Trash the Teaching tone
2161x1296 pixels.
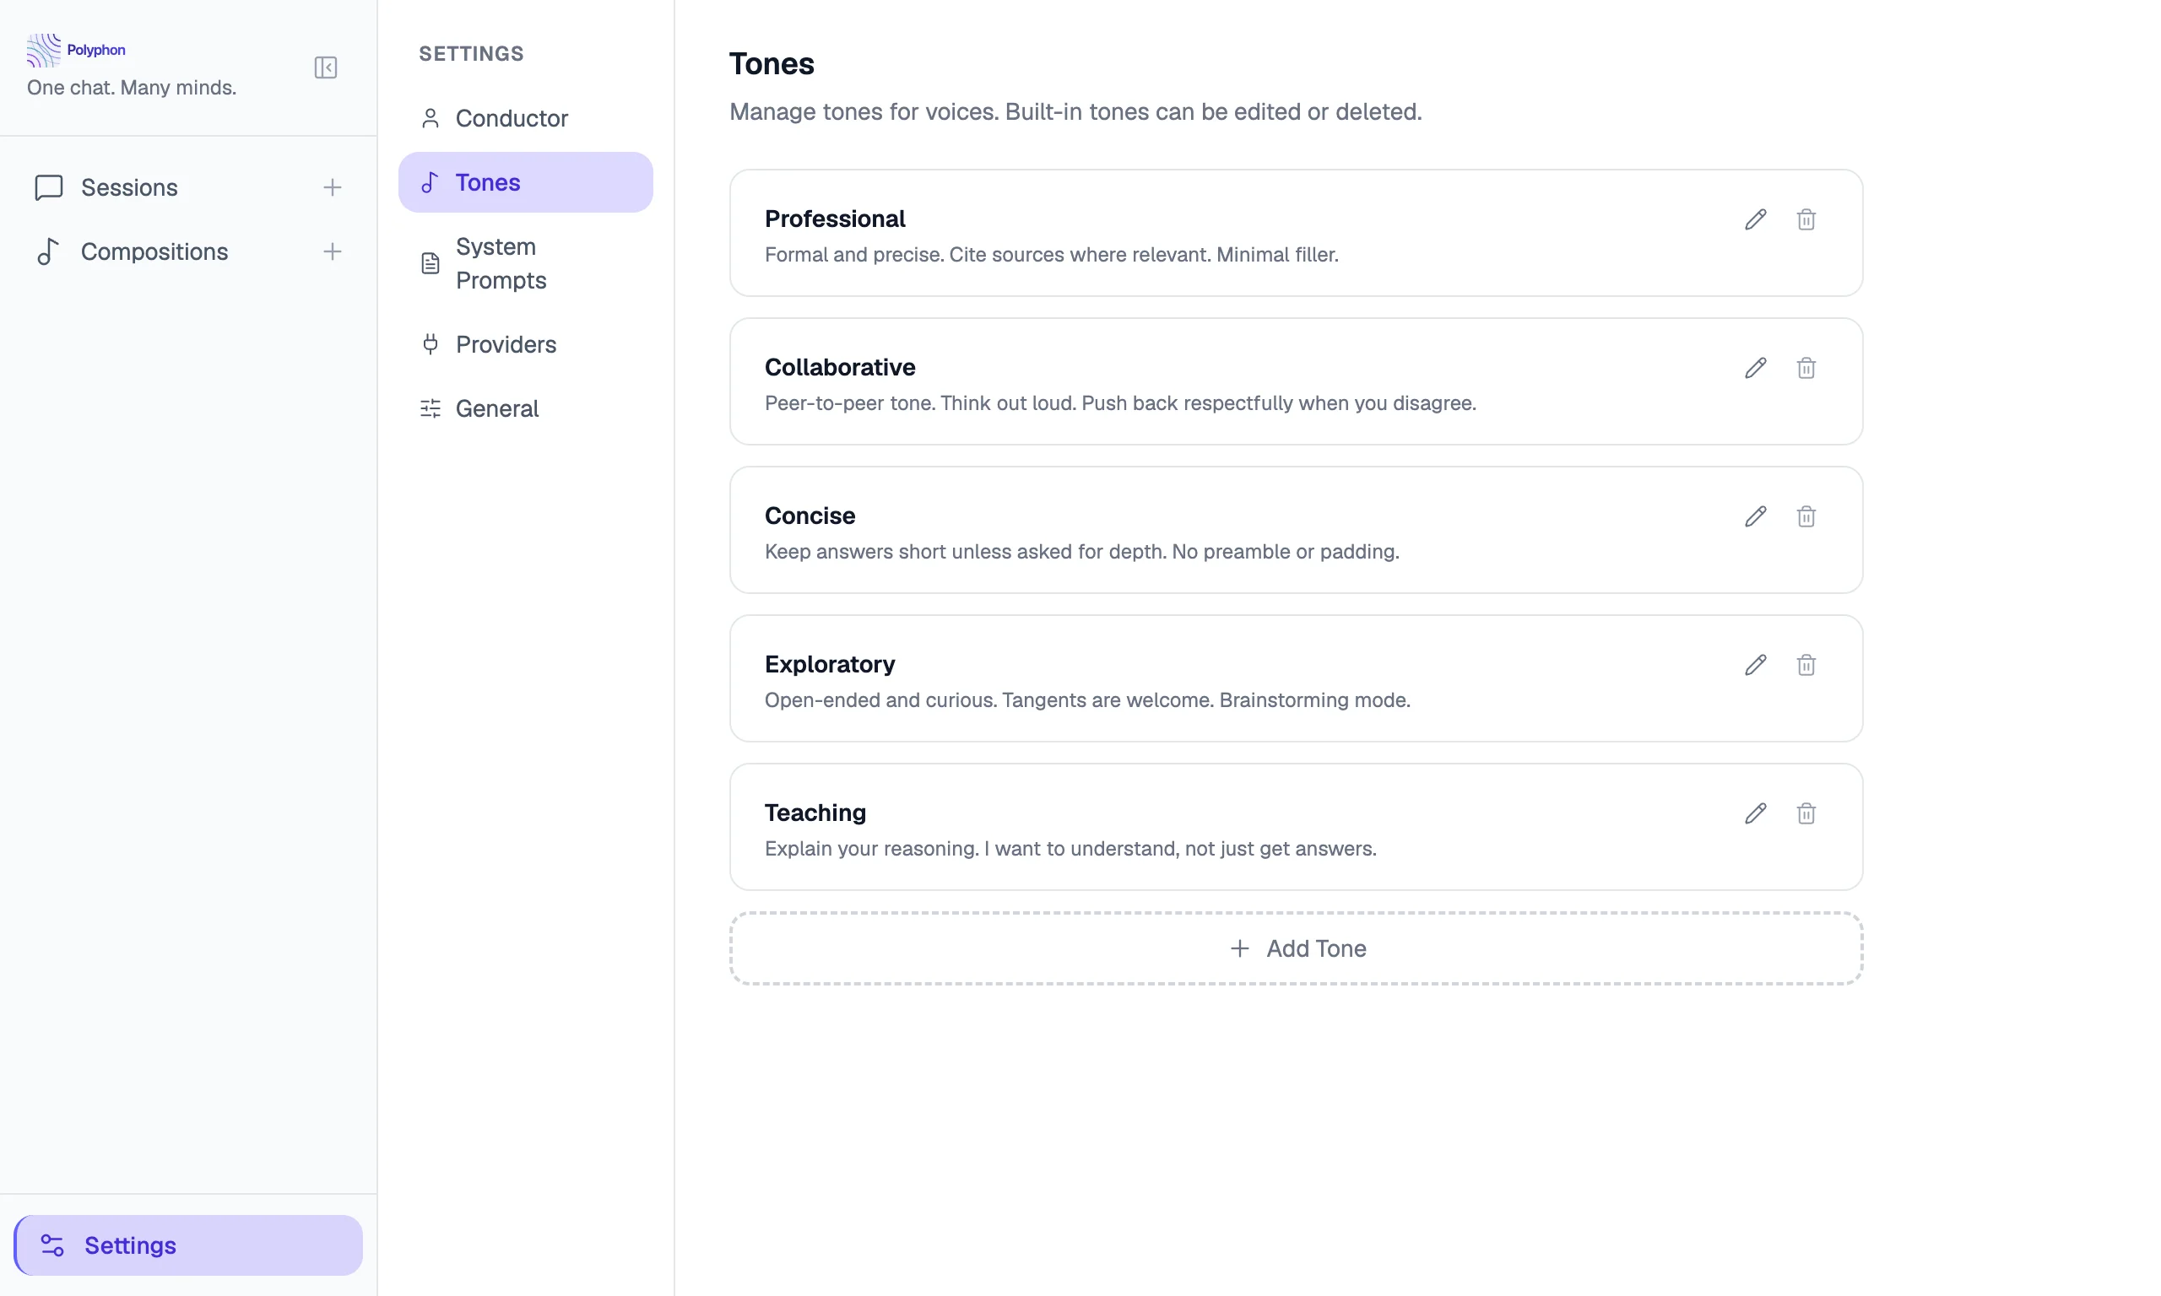1806,813
